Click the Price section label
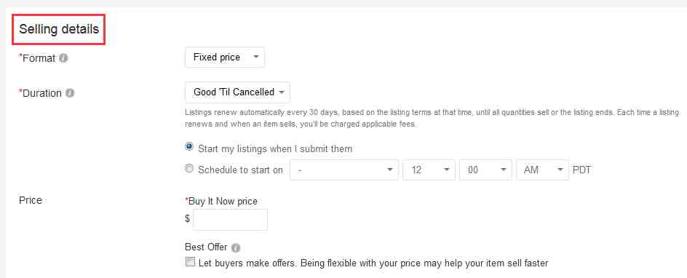The height and width of the screenshot is (278, 687). click(x=31, y=200)
